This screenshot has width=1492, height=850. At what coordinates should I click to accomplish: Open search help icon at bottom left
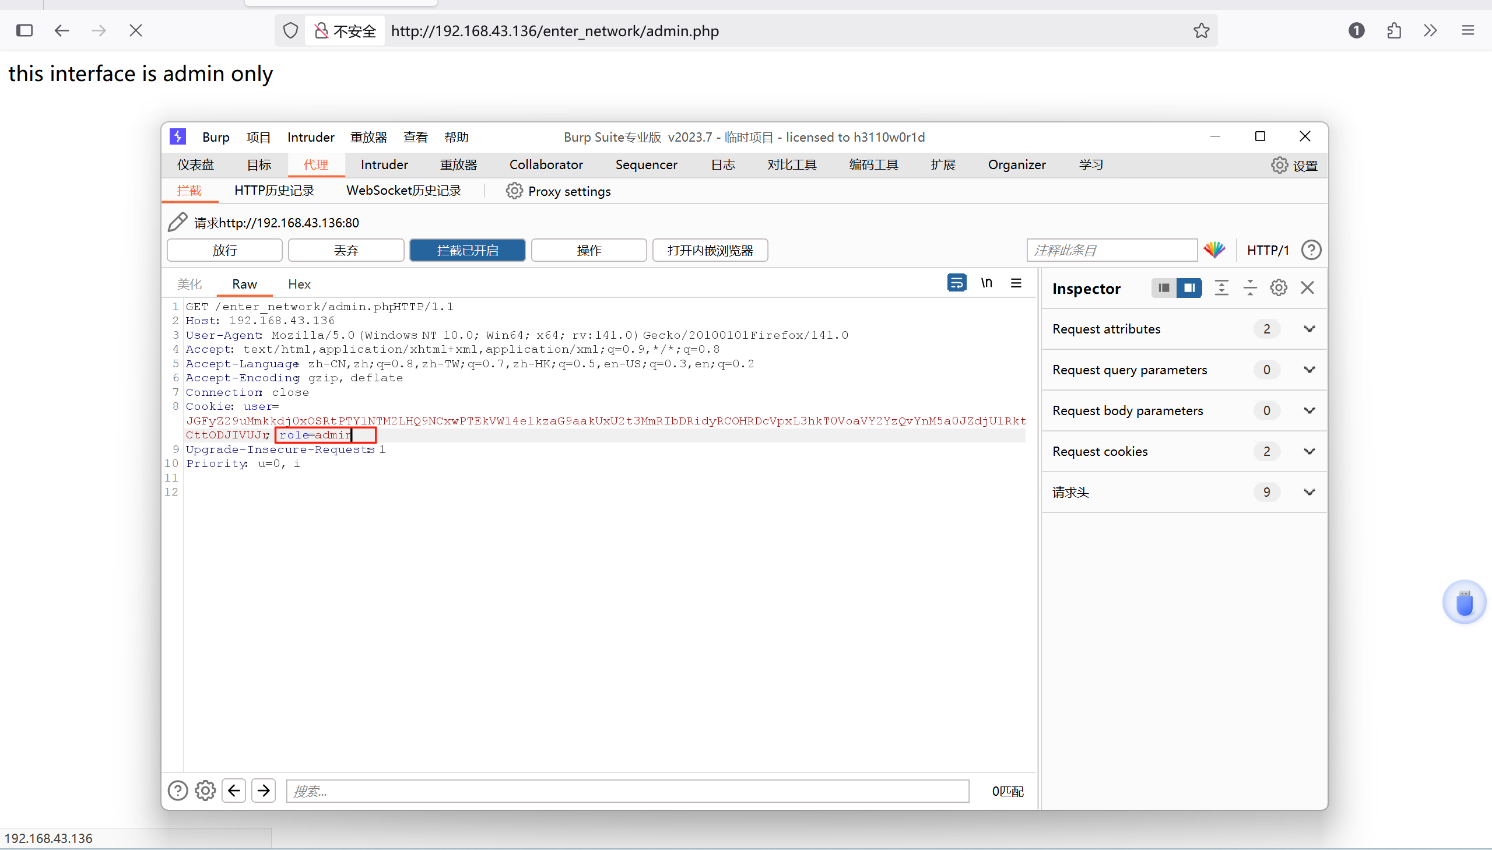(x=177, y=791)
